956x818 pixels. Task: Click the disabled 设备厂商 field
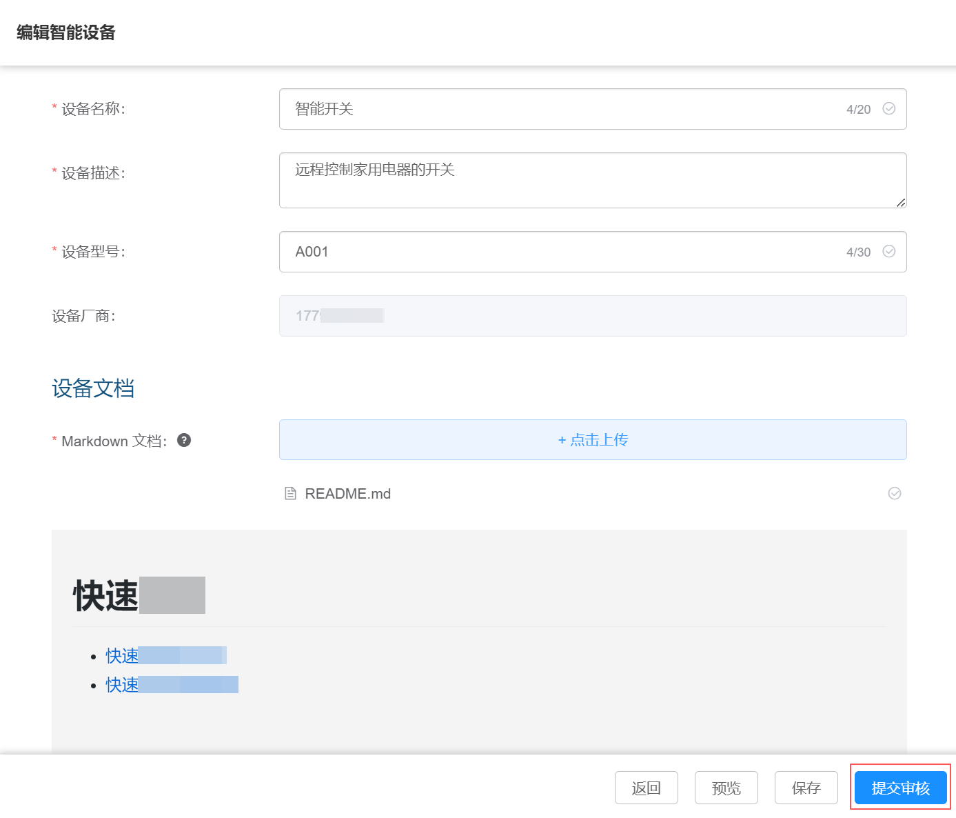pos(593,316)
